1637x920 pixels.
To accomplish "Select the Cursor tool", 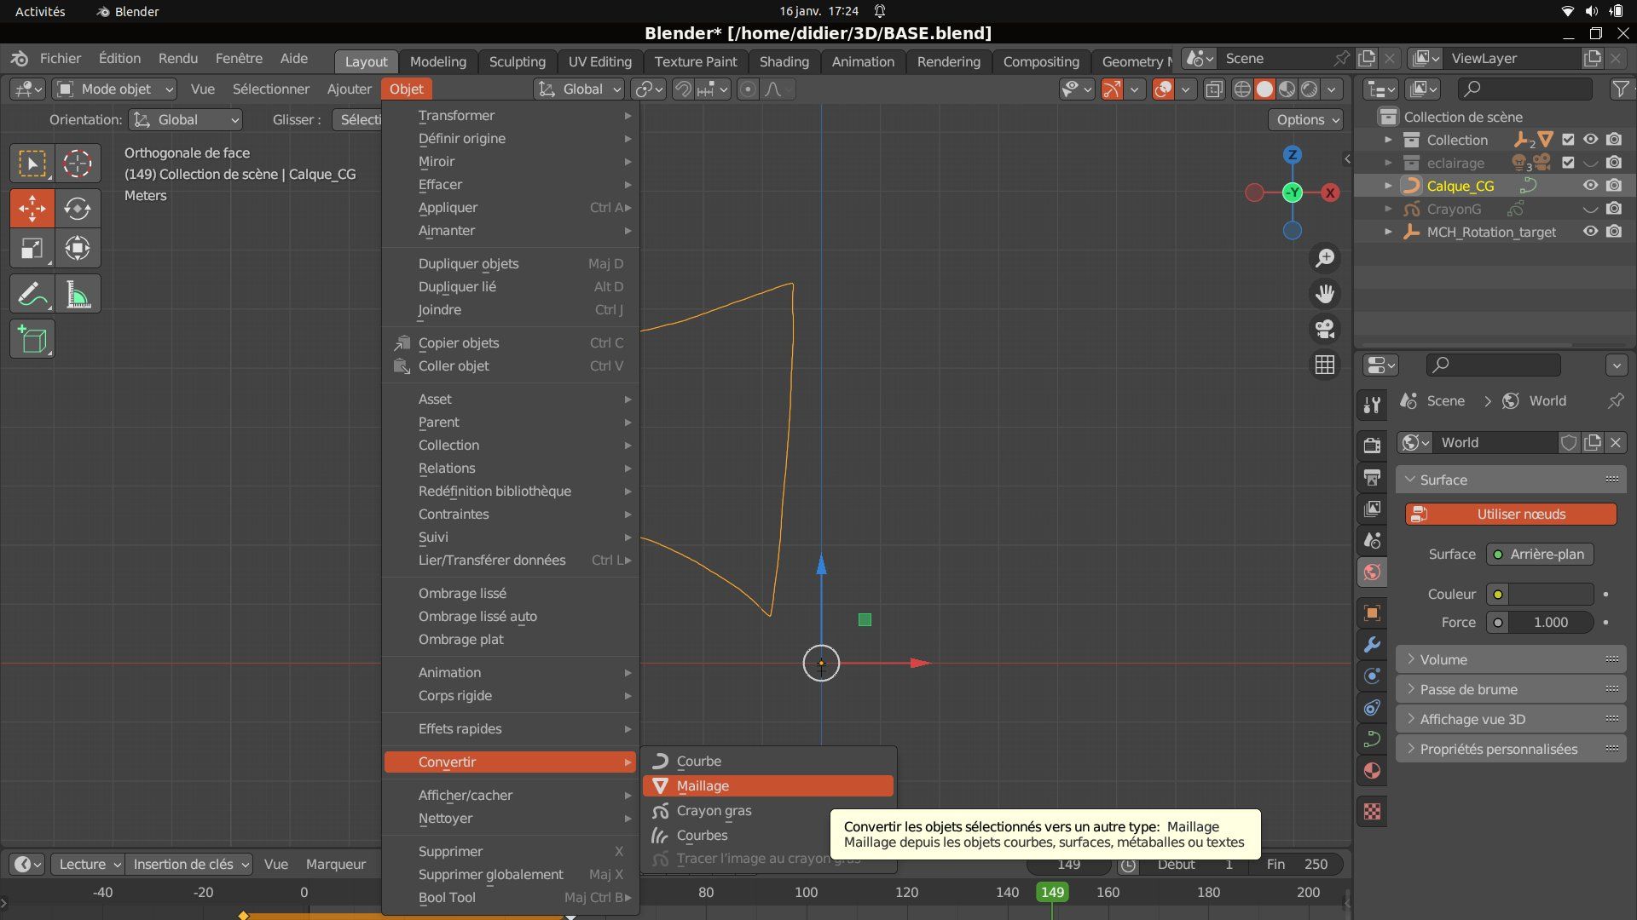I will (78, 163).
